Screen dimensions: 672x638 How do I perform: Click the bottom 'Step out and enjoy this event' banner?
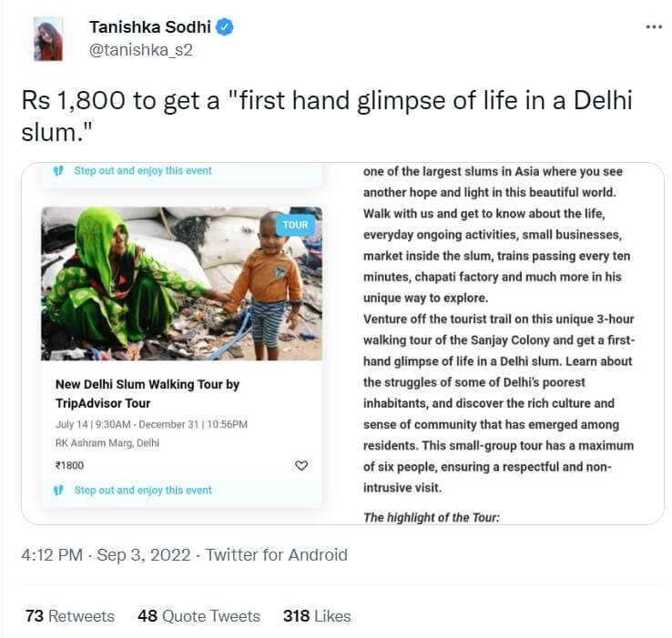coord(143,490)
